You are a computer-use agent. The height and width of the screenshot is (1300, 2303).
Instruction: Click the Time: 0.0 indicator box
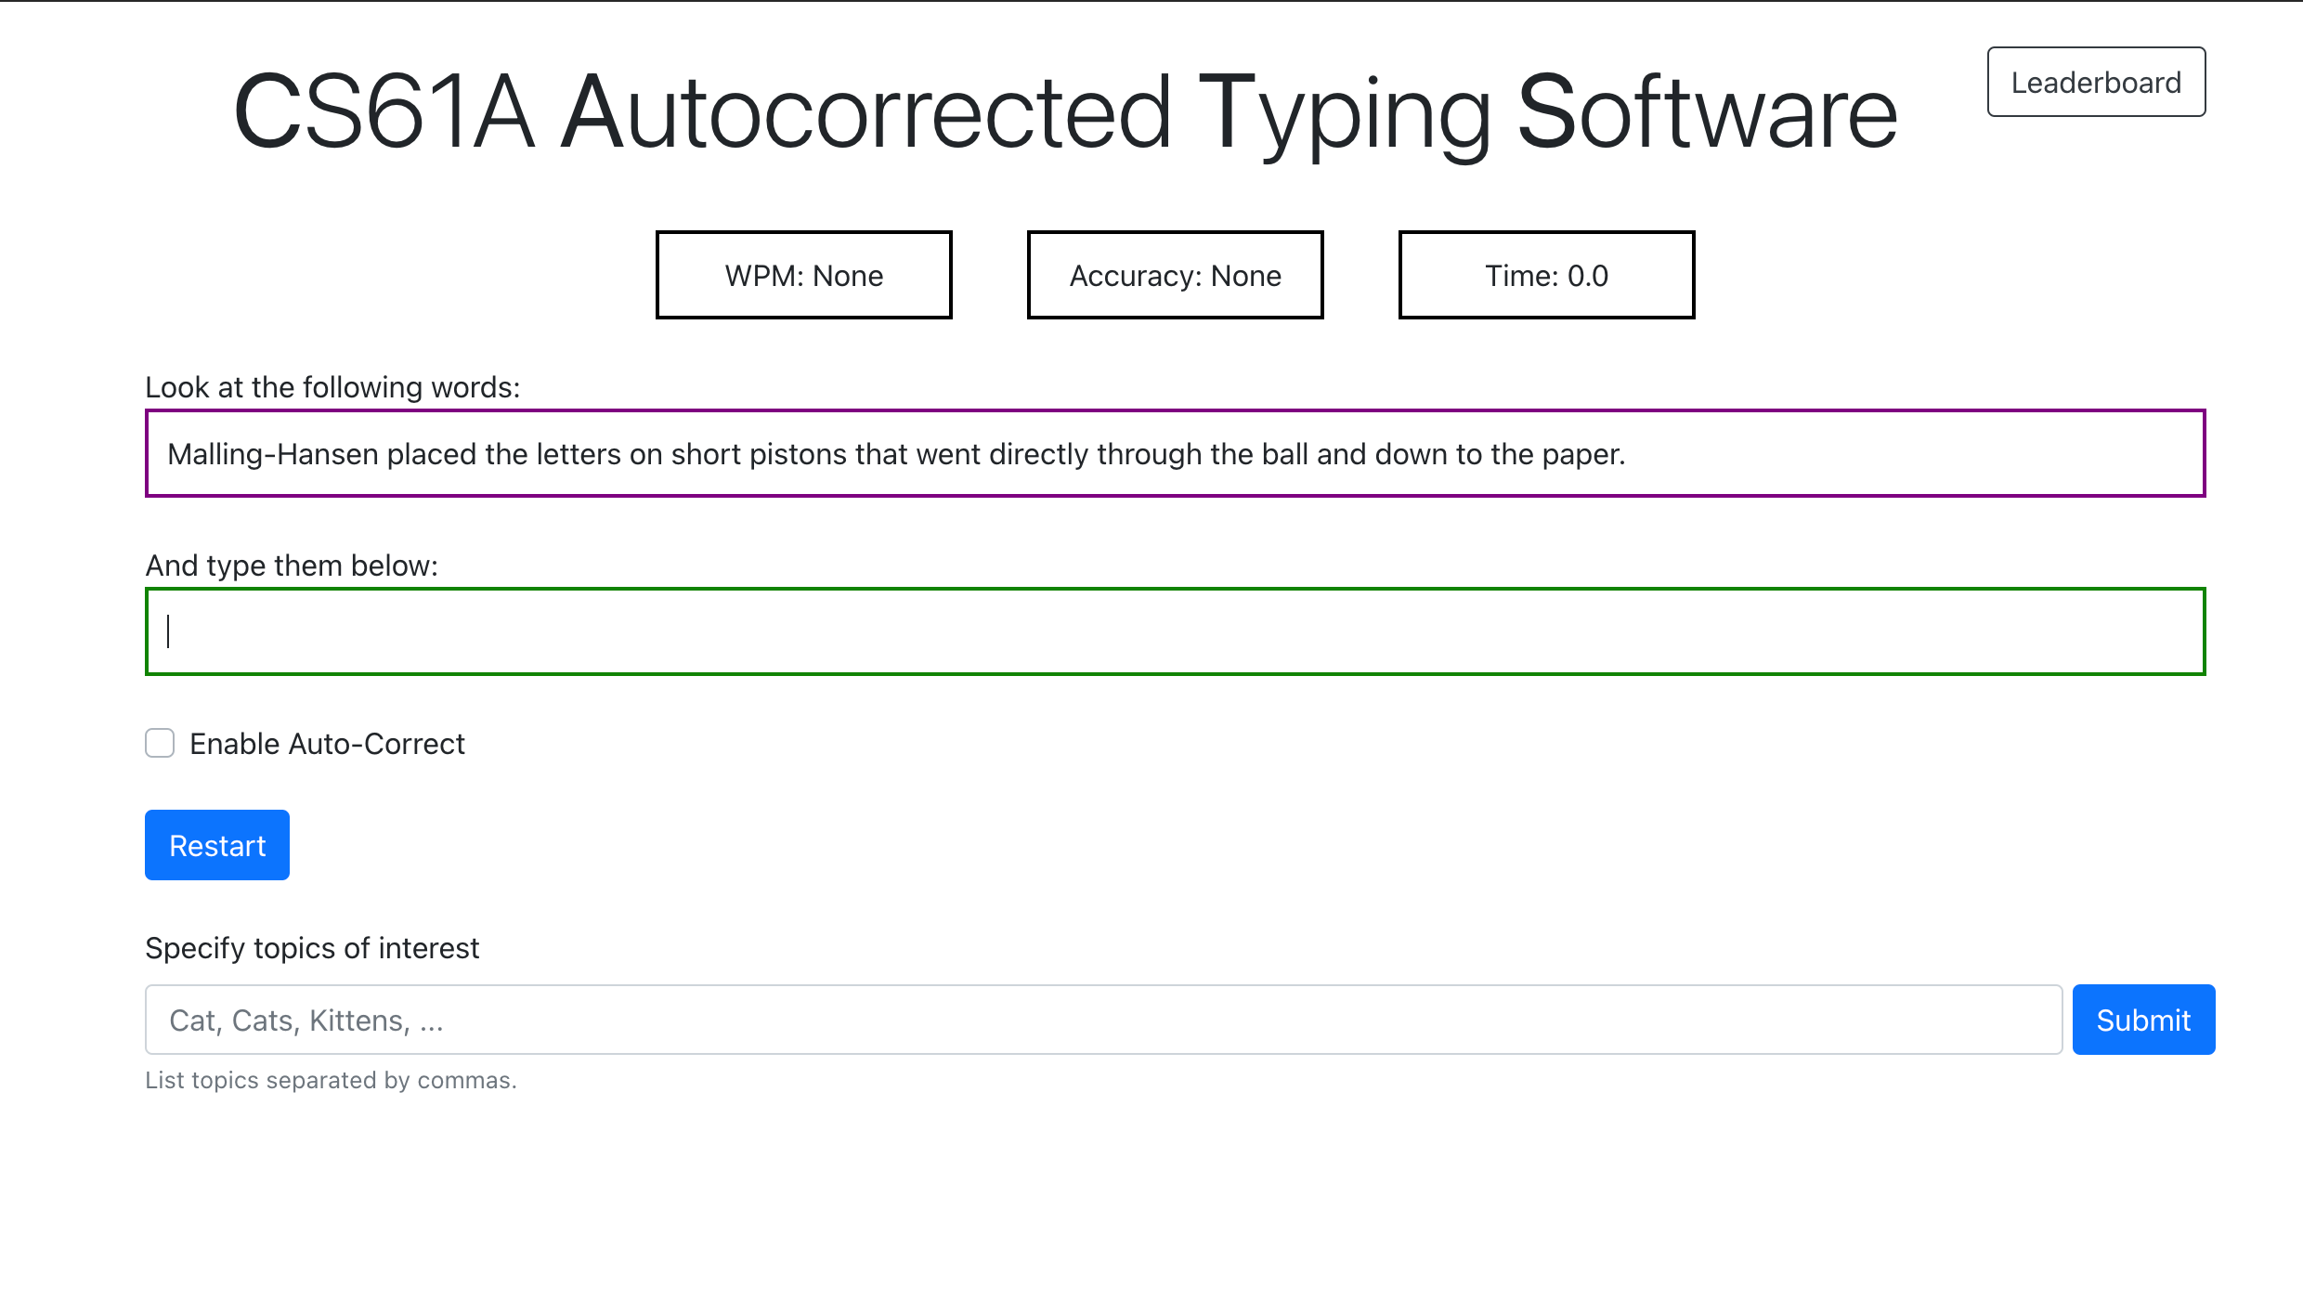(x=1546, y=274)
